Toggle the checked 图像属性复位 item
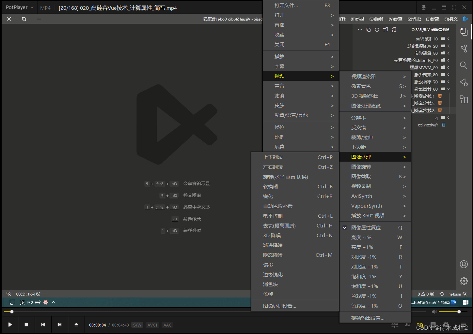The image size is (473, 334). click(x=375, y=228)
